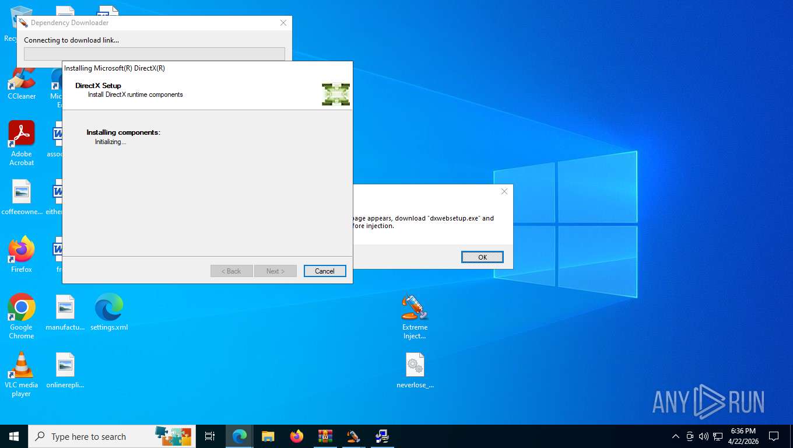Click the 'DirectX Setup' heading
Screen dimensions: 793x448
point(98,86)
